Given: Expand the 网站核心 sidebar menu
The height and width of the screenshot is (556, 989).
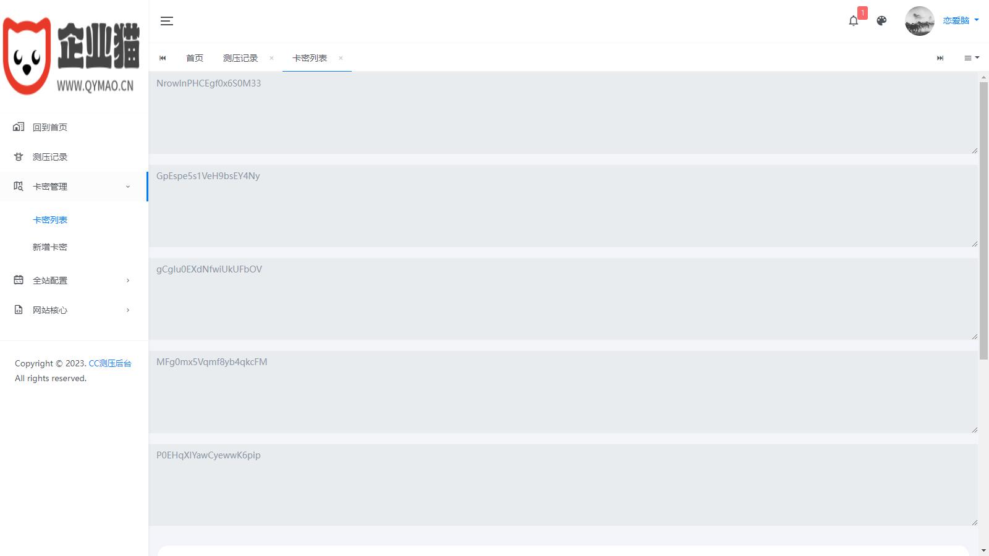Looking at the screenshot, I should pyautogui.click(x=74, y=310).
